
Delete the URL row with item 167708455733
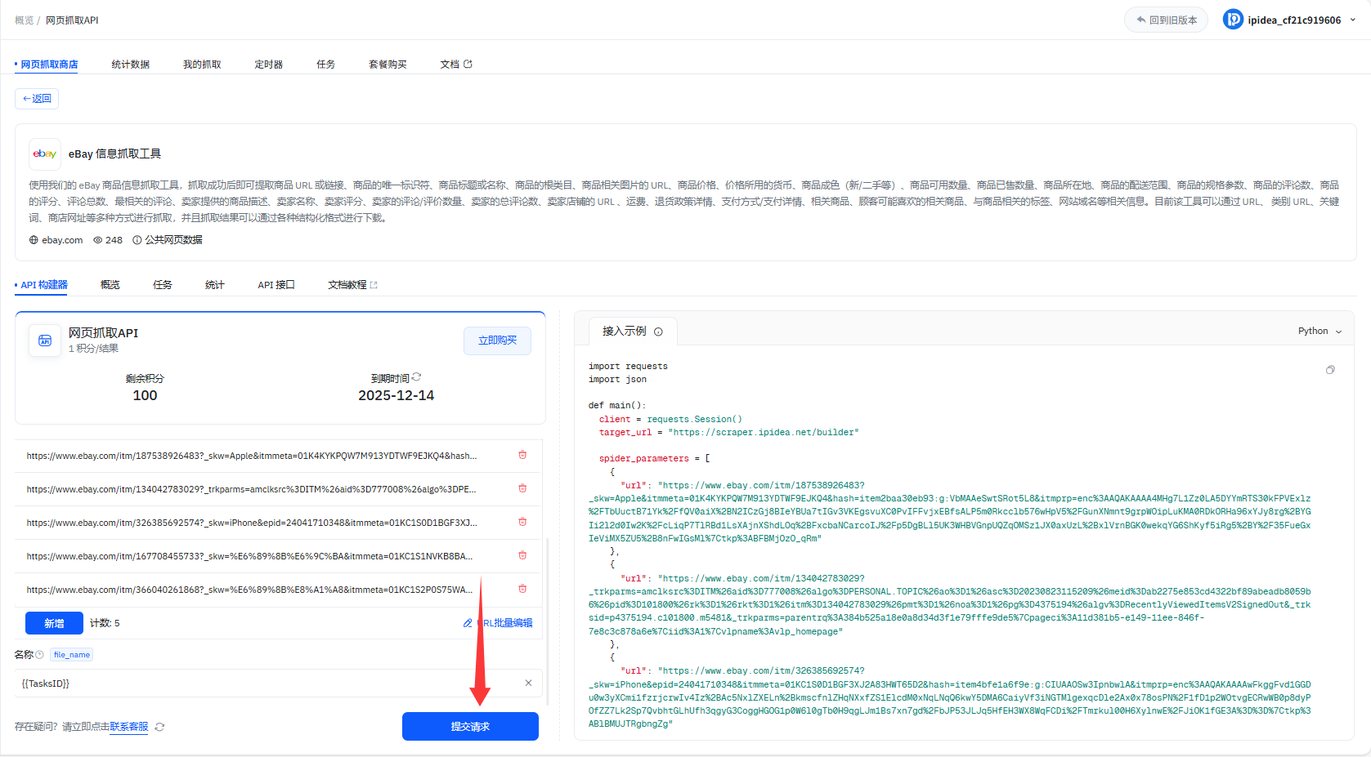522,555
